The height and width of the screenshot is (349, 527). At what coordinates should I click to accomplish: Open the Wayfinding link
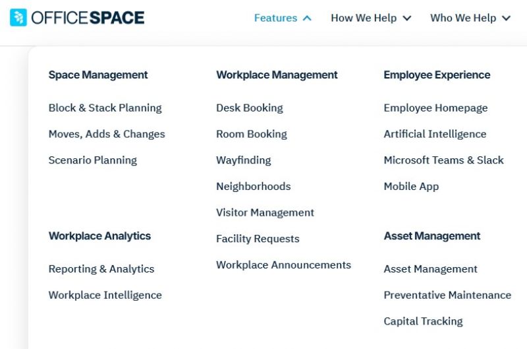tap(244, 160)
